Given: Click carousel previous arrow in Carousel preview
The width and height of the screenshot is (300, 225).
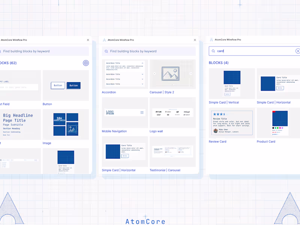Looking at the screenshot, I should (x=154, y=73).
